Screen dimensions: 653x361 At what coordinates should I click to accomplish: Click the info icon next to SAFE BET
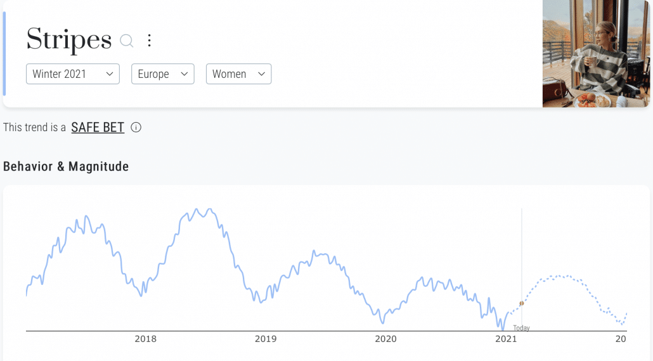(136, 127)
